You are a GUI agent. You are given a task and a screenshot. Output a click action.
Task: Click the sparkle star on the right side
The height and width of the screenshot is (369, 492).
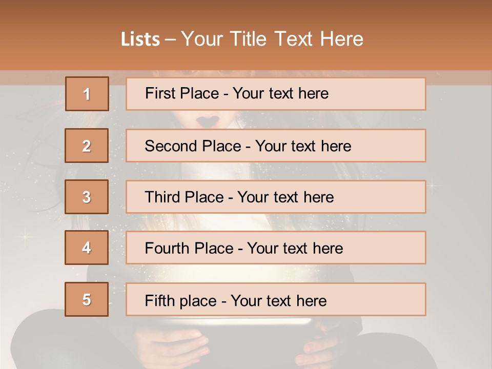pos(432,183)
